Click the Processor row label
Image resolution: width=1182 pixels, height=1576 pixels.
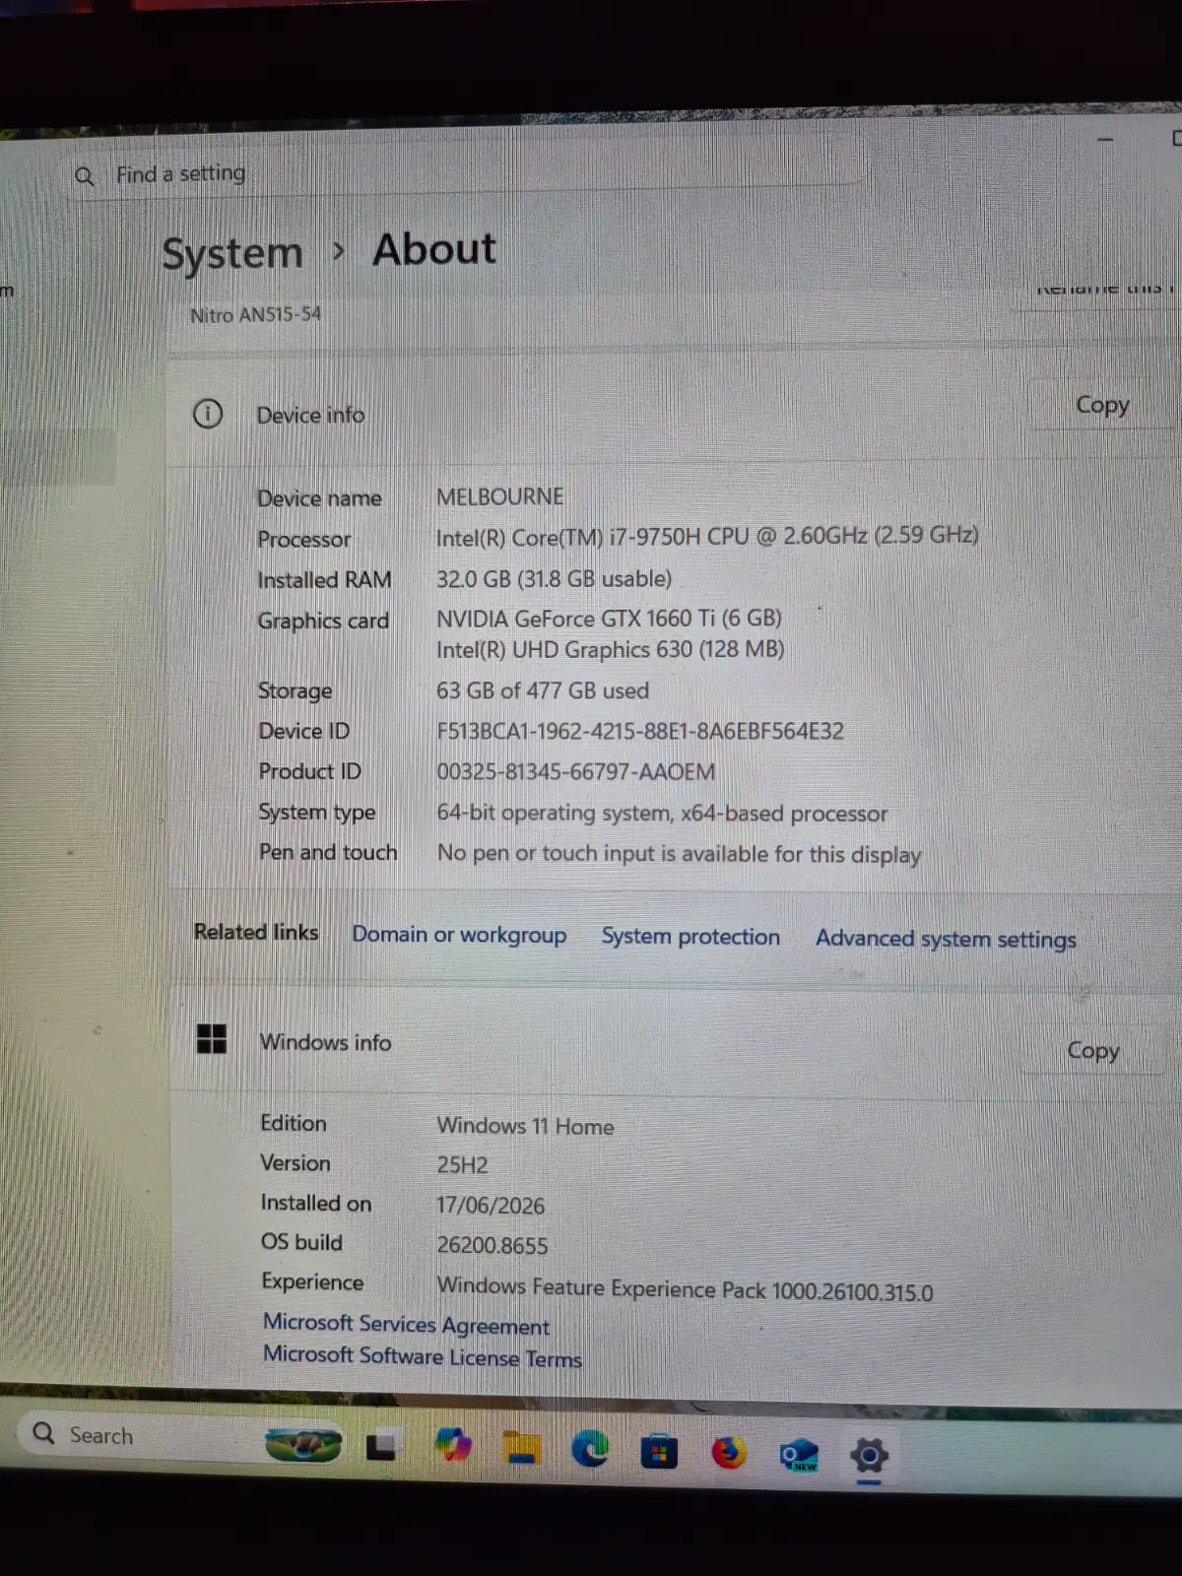(x=303, y=540)
